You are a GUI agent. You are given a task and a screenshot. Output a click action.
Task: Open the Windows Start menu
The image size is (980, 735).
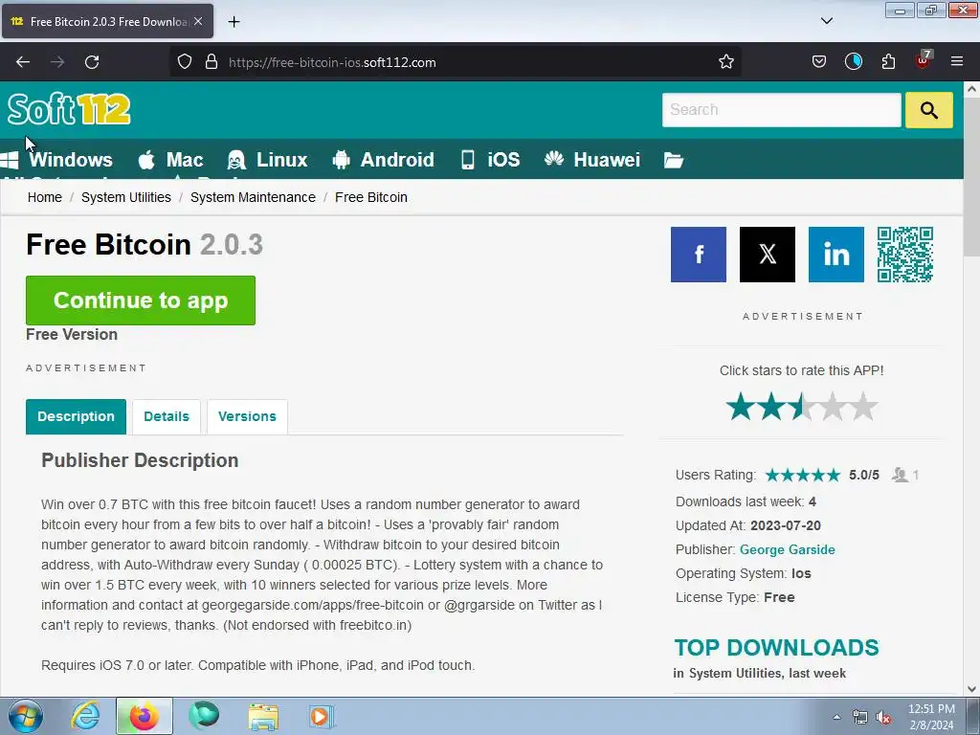point(25,716)
